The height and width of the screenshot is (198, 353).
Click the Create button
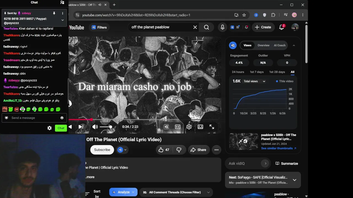(x=263, y=27)
